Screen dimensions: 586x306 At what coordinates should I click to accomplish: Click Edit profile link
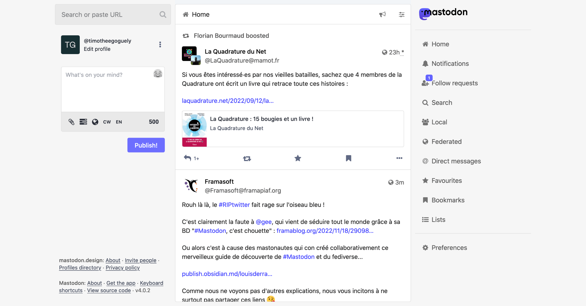coord(97,49)
